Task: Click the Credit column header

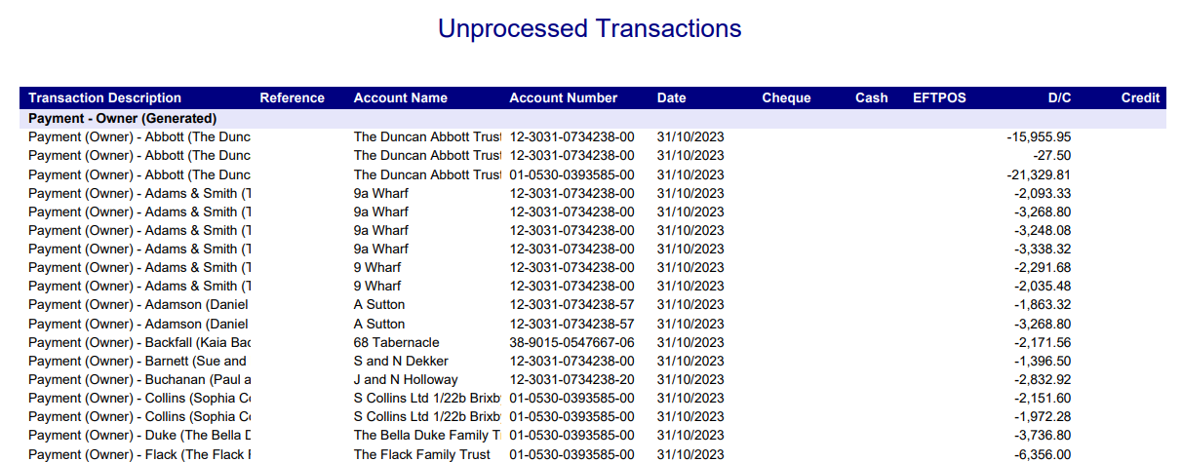Action: pyautogui.click(x=1140, y=97)
